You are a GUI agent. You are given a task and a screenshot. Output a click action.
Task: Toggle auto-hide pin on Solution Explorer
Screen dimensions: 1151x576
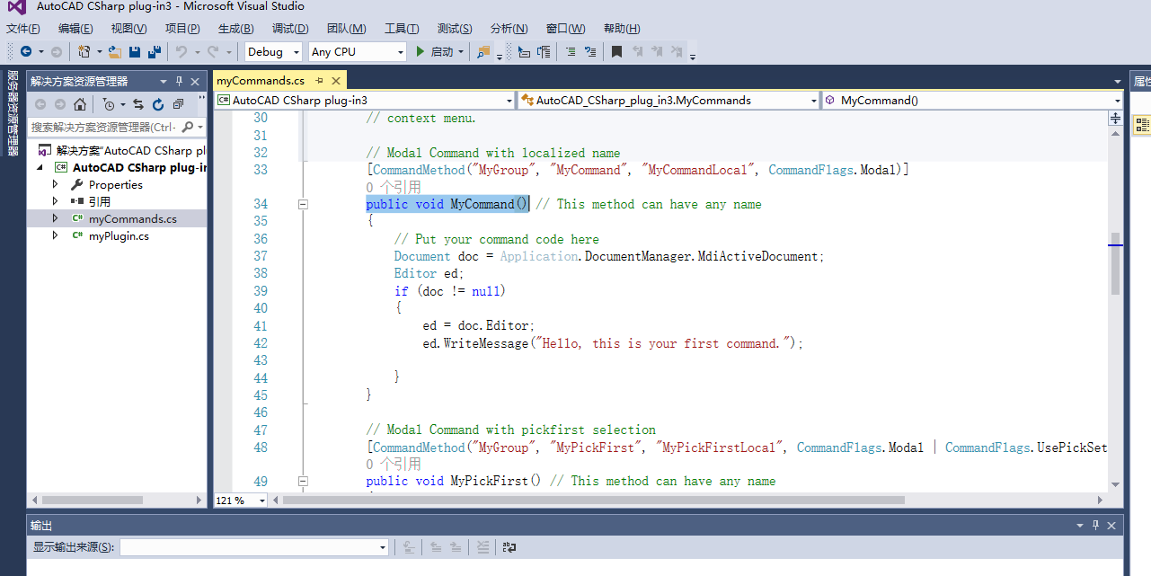pyautogui.click(x=179, y=81)
